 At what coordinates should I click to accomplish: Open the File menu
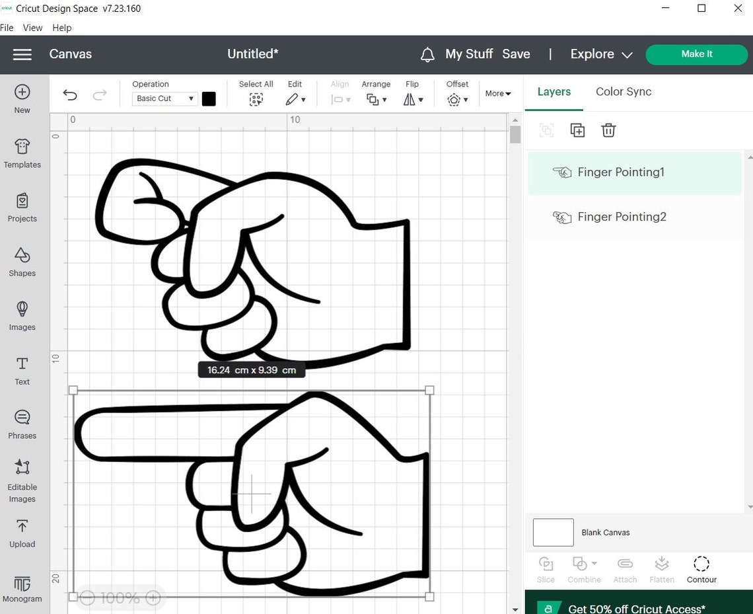(7, 28)
